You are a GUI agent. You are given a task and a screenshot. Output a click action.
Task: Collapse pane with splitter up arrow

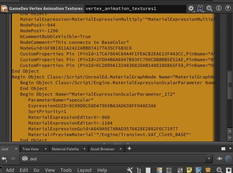104,144
